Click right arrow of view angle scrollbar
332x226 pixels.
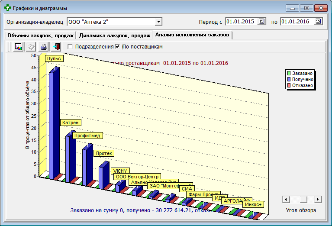(318, 199)
